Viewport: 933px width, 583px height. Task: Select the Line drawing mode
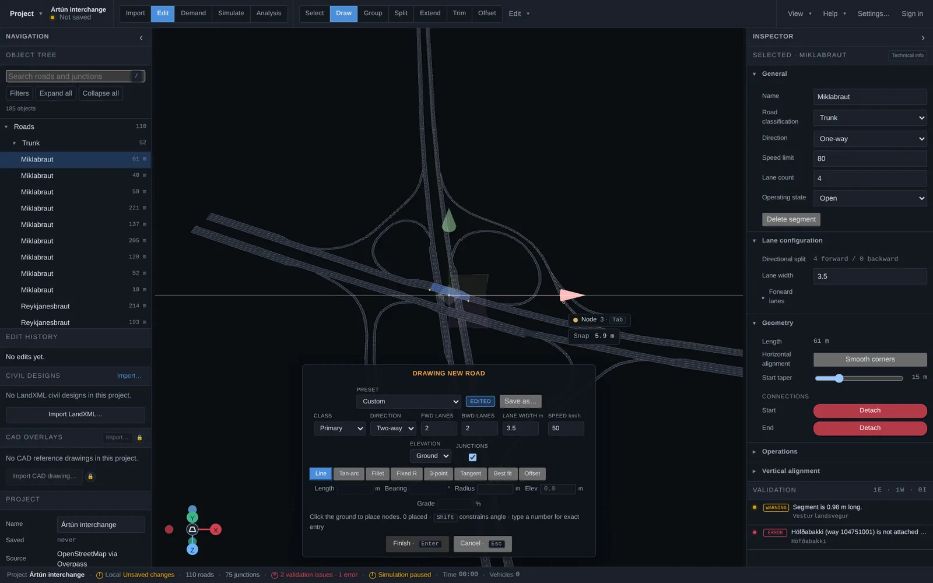point(321,474)
